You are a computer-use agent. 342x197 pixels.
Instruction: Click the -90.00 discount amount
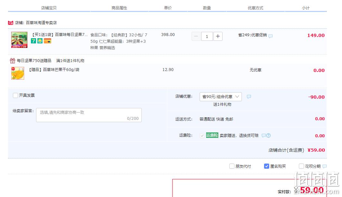[316, 97]
